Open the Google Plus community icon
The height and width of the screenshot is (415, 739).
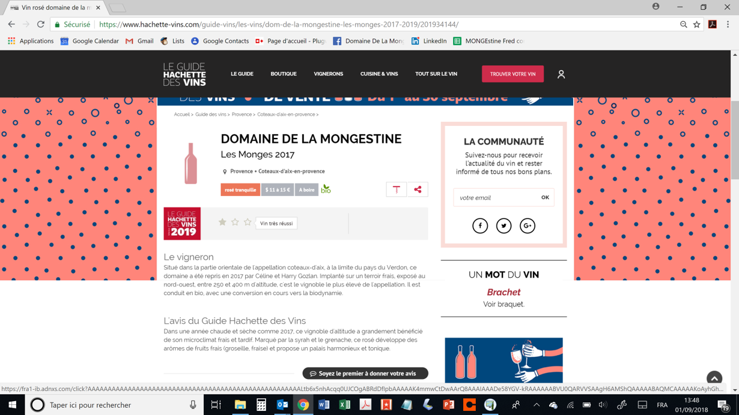coord(527,225)
